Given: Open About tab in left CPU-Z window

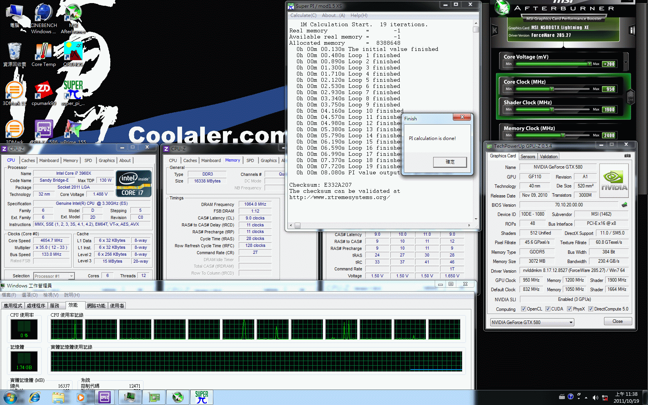Looking at the screenshot, I should pos(125,160).
